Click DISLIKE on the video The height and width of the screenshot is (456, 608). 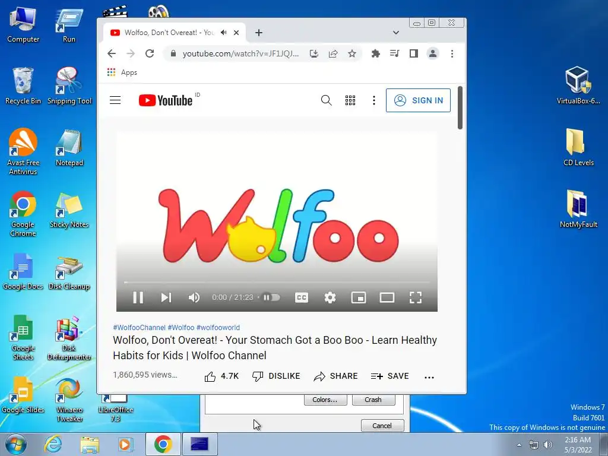pos(276,376)
